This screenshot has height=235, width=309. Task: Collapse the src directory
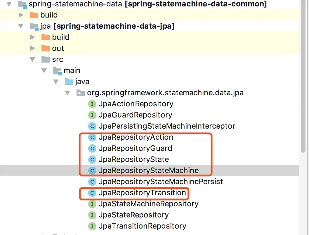click(x=32, y=59)
